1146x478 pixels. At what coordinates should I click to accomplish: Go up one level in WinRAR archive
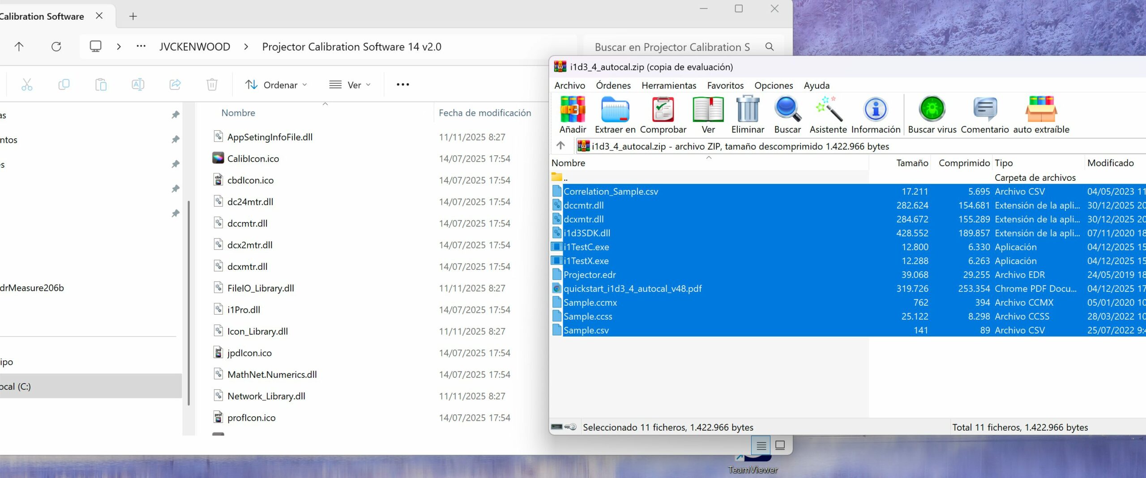click(x=560, y=145)
